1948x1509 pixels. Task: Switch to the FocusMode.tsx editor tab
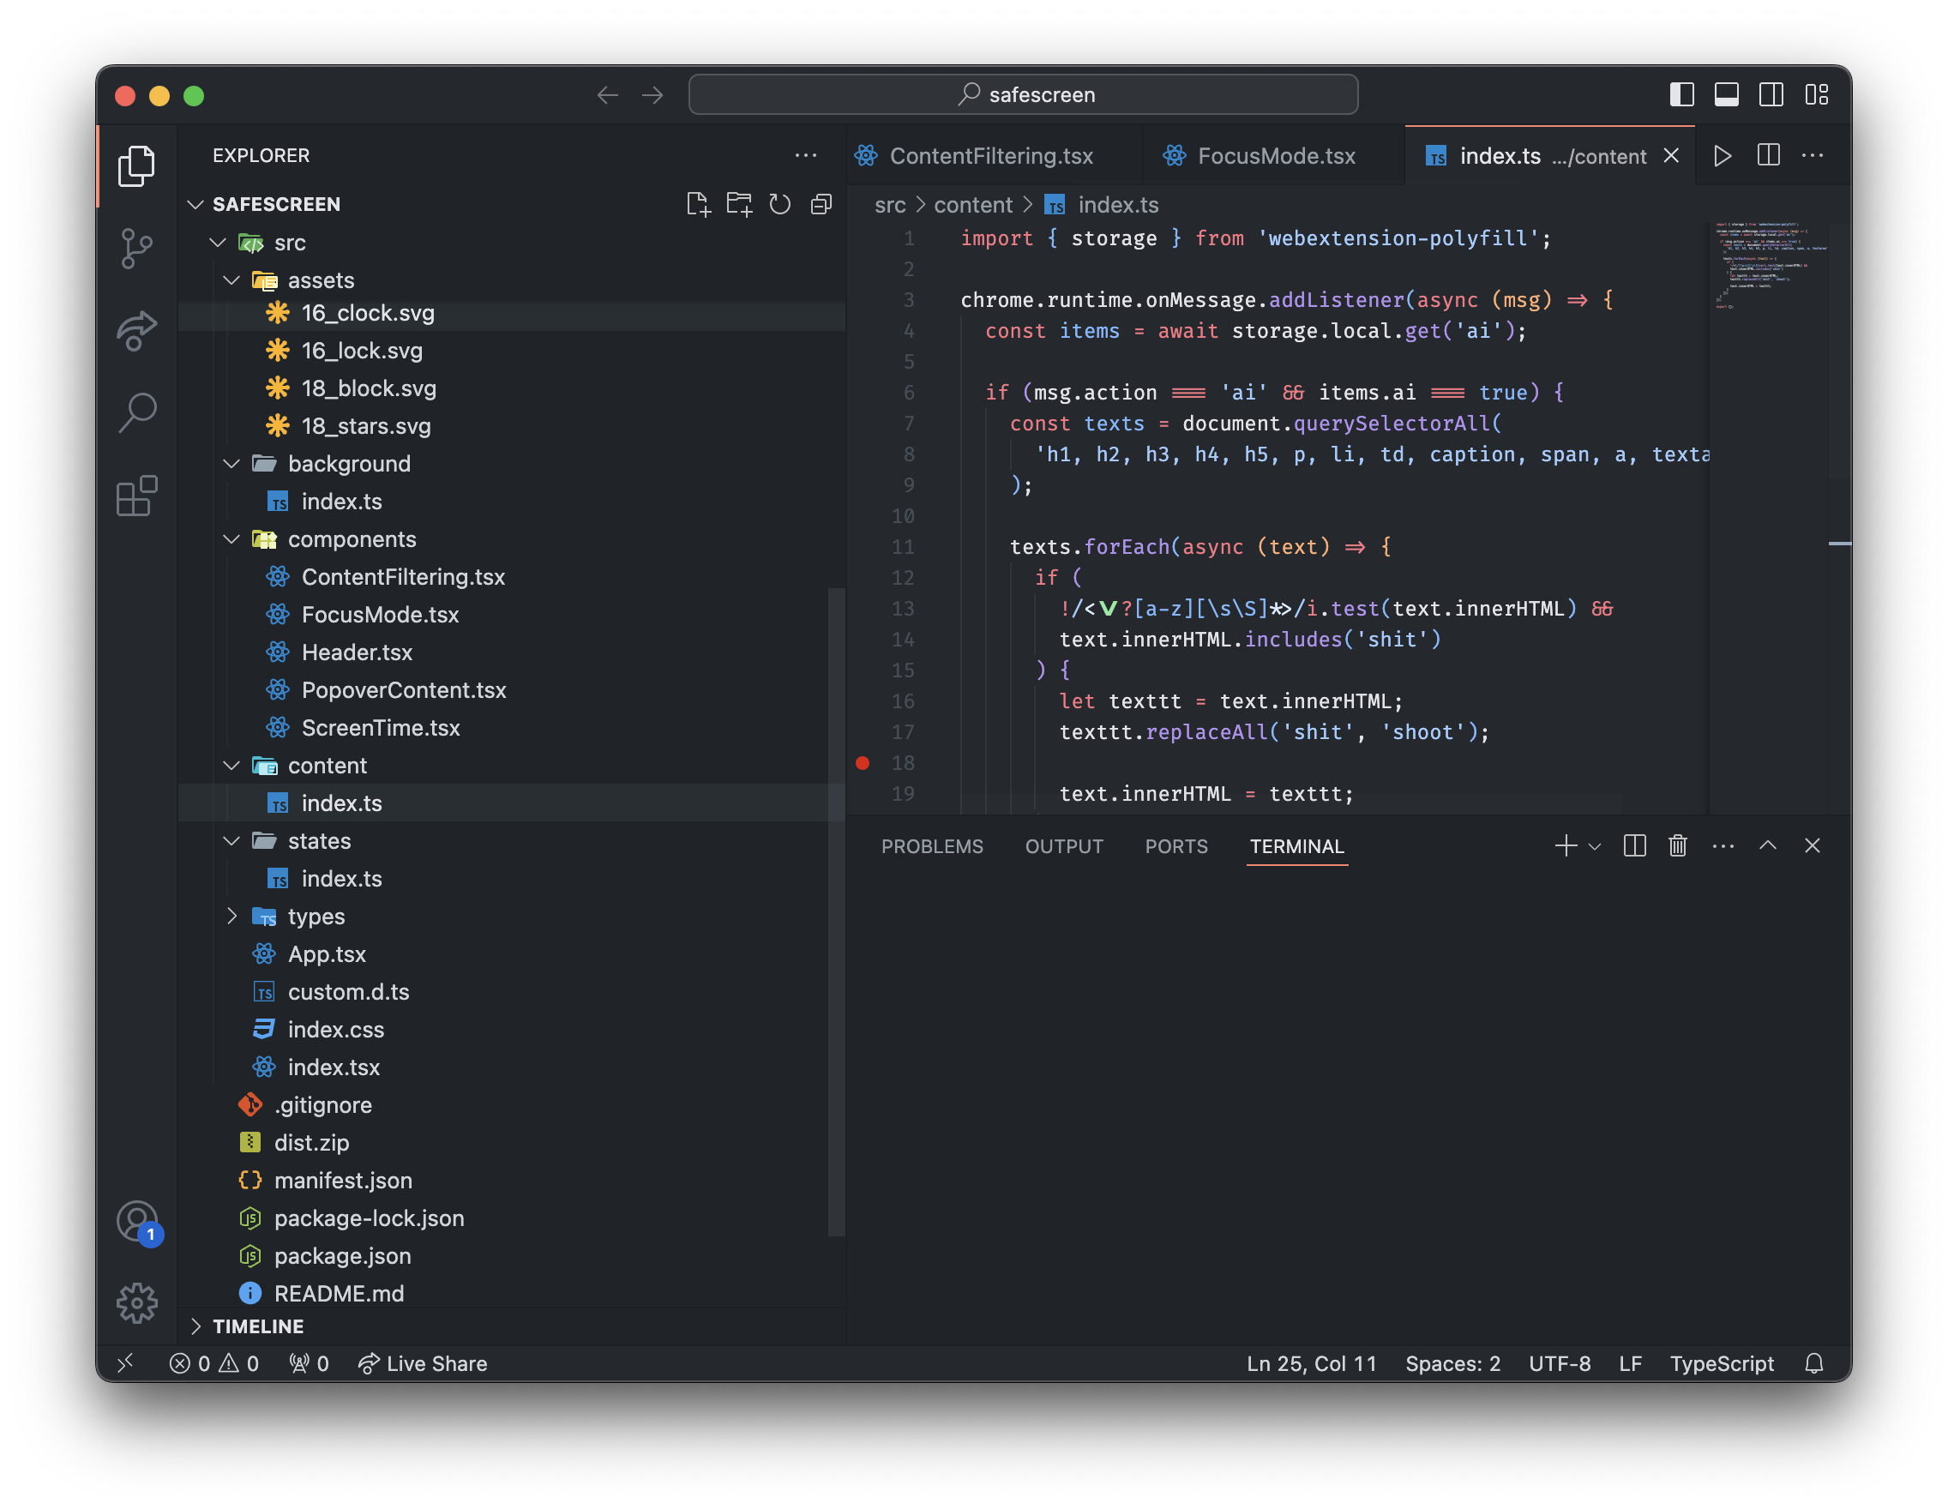point(1275,156)
